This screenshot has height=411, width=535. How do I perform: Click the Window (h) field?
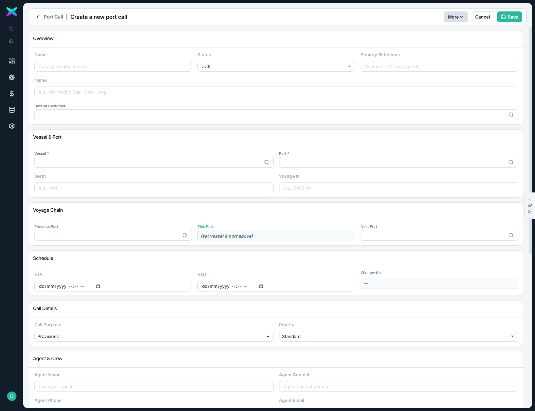point(439,283)
